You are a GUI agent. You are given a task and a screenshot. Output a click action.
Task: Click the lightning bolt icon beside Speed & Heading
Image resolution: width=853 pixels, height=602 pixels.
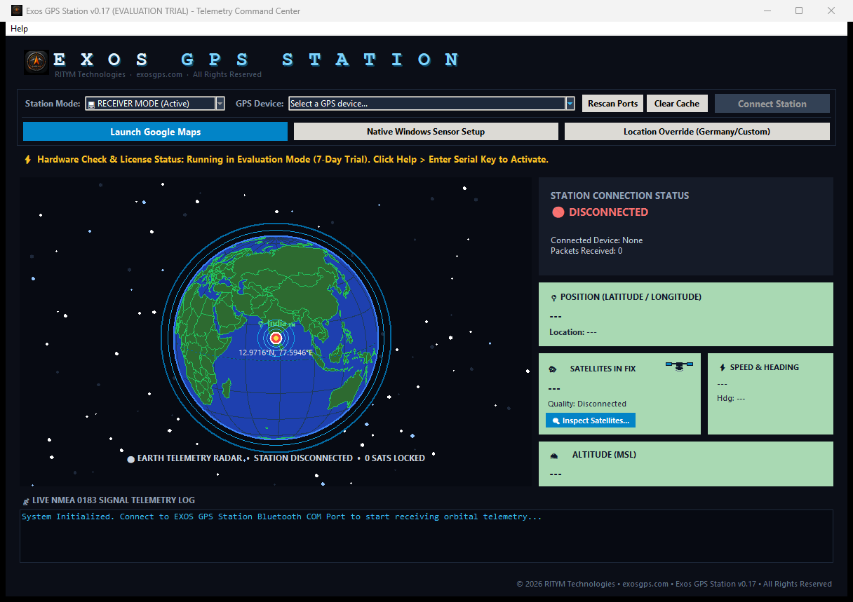pyautogui.click(x=723, y=367)
